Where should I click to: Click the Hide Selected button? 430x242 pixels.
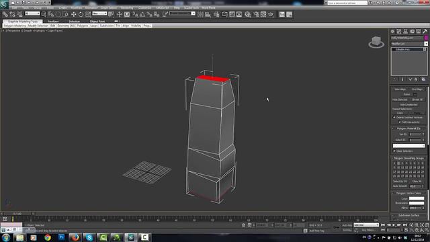[400, 99]
